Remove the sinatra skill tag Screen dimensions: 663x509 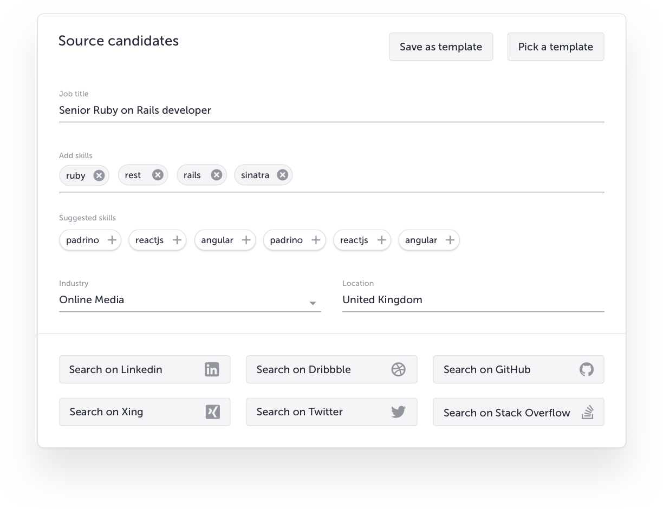click(282, 175)
